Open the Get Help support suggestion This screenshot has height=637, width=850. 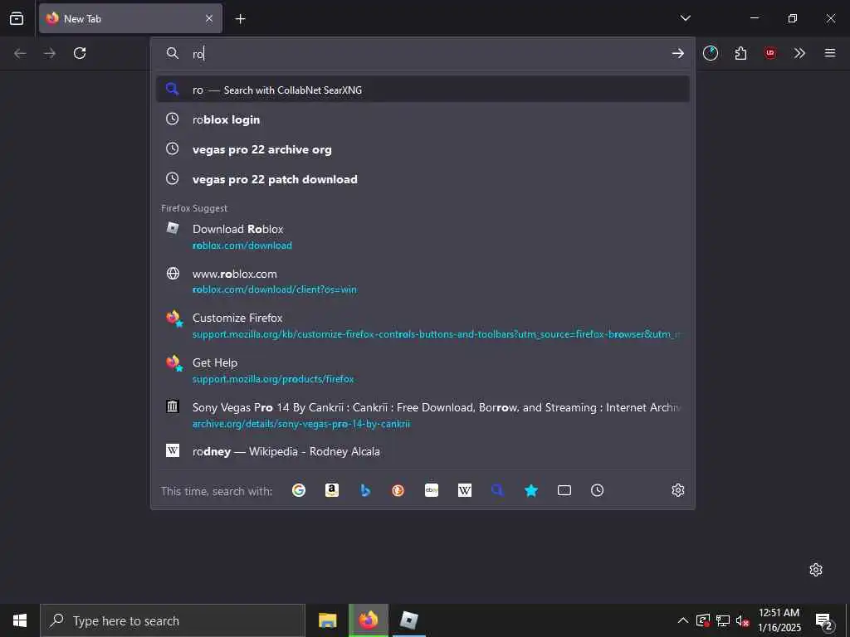point(423,371)
